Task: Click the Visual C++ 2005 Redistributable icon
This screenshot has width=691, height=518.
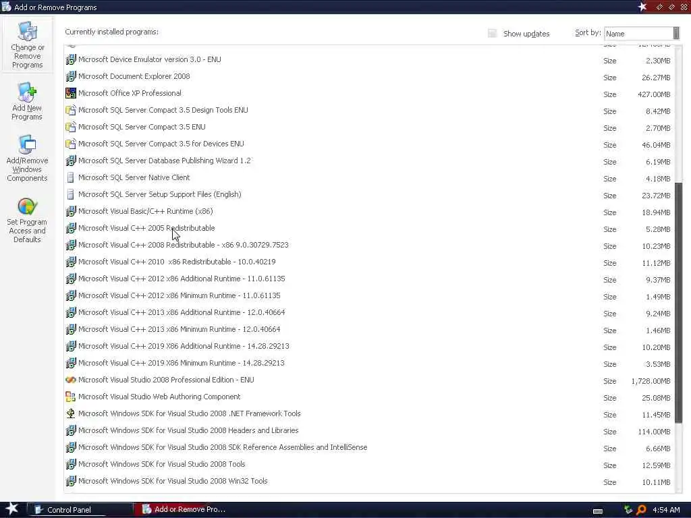Action: click(70, 228)
